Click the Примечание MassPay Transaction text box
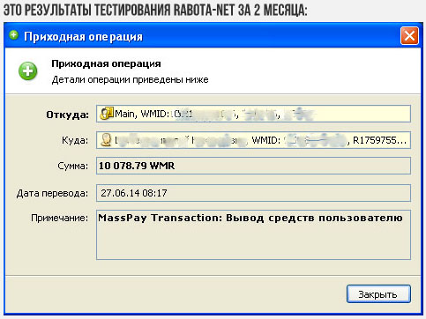 [x=253, y=234]
